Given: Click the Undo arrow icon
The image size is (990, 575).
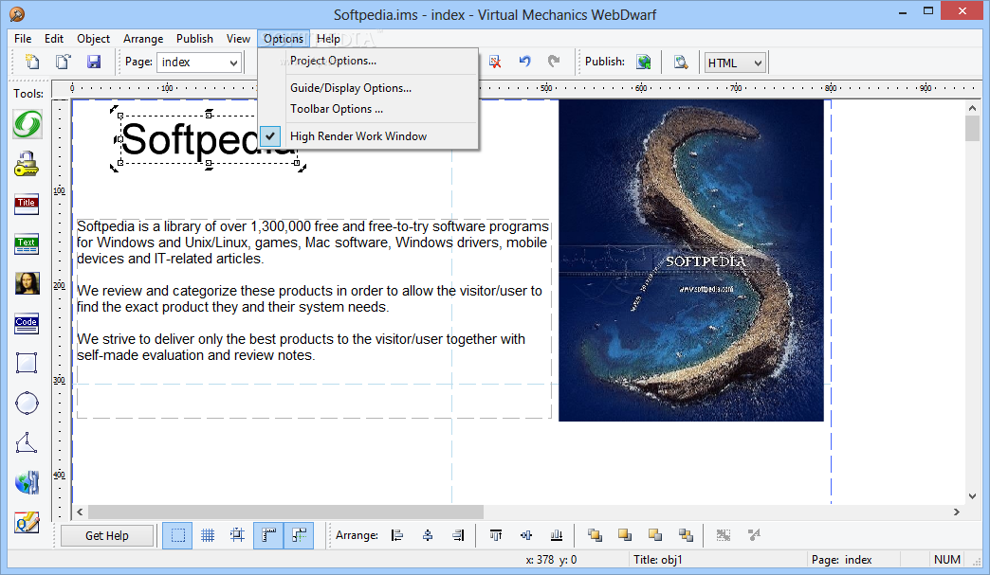Looking at the screenshot, I should click(524, 62).
